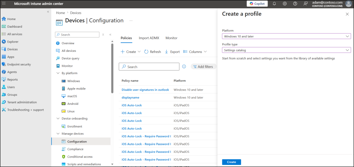The image size is (354, 167).
Task: Switch to the Policies tab
Action: click(x=126, y=38)
